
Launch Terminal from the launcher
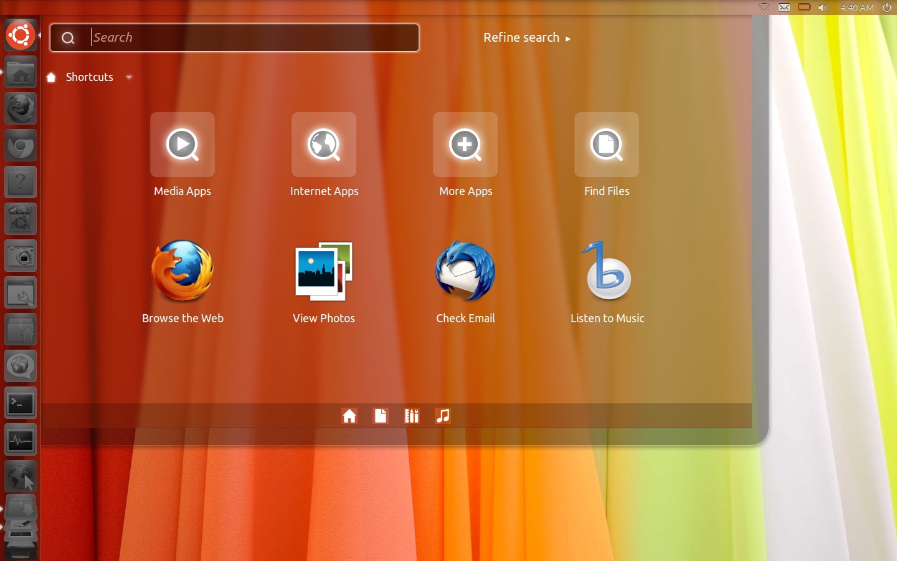pos(21,403)
